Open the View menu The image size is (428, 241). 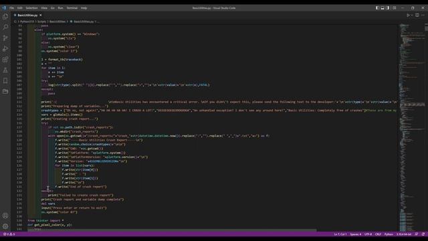click(44, 8)
